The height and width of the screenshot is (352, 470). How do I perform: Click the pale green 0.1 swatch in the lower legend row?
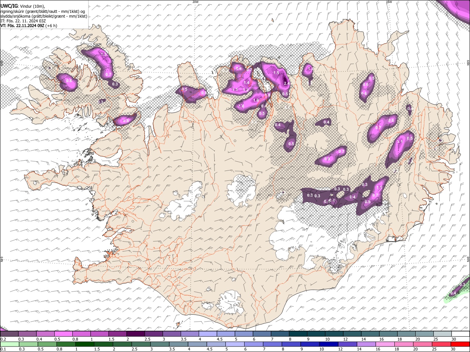pyautogui.click(x=9, y=344)
